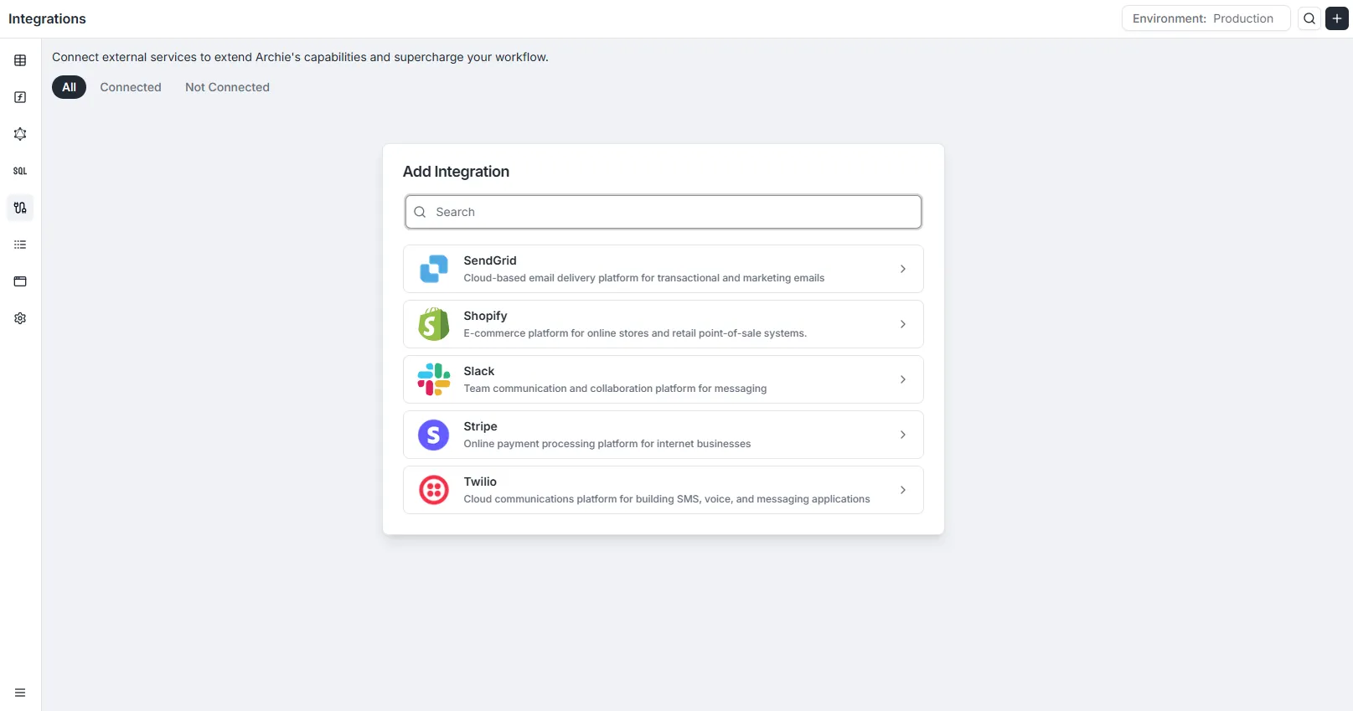Open the browser window panel in the sidebar
The width and height of the screenshot is (1353, 711).
click(19, 281)
